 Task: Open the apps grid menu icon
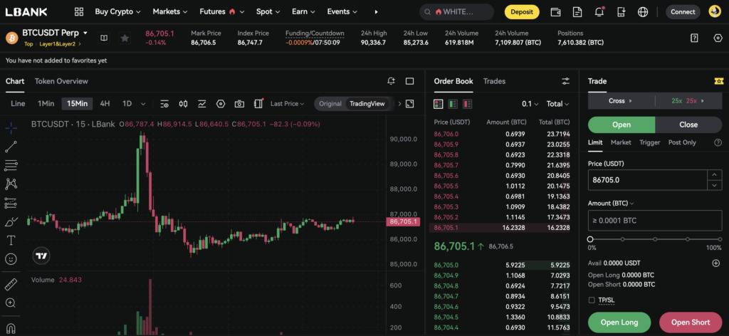[79, 11]
